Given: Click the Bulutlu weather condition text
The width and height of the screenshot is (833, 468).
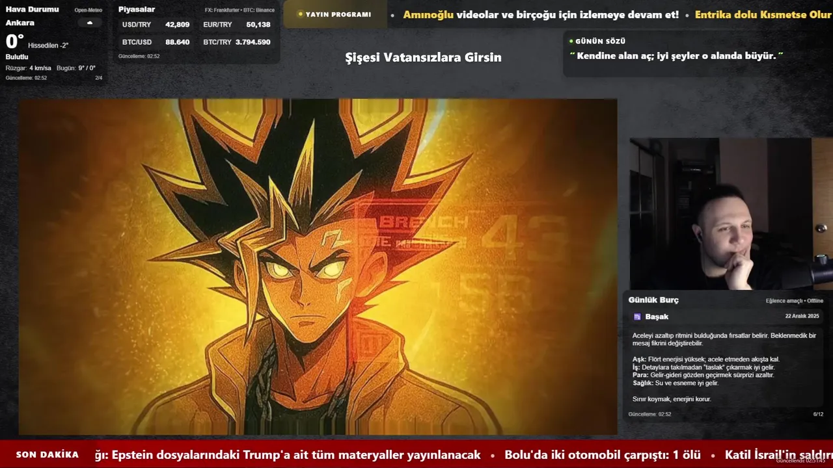Looking at the screenshot, I should click(x=17, y=57).
